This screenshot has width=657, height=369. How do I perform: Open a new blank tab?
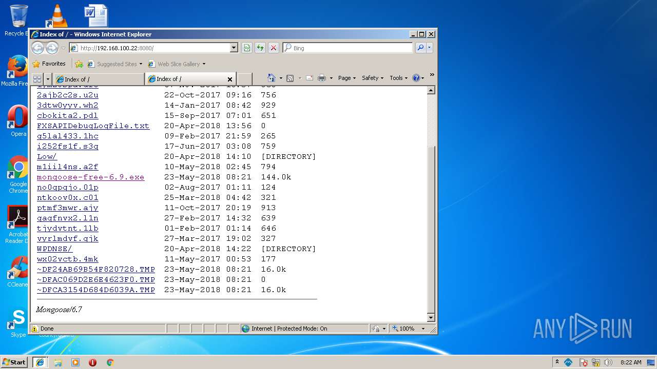click(244, 79)
